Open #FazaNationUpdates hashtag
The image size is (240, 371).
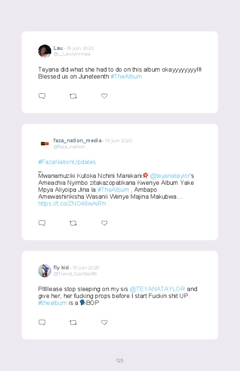67,162
